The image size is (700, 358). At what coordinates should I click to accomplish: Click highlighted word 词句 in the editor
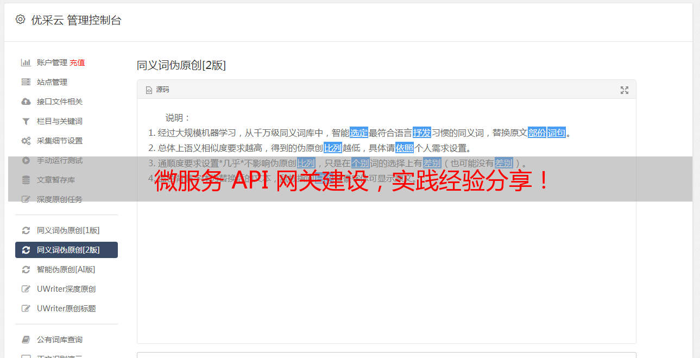click(557, 133)
